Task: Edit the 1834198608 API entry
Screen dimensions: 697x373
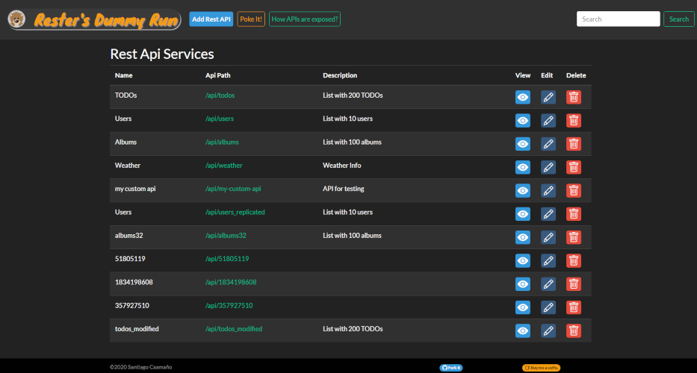Action: coord(548,283)
